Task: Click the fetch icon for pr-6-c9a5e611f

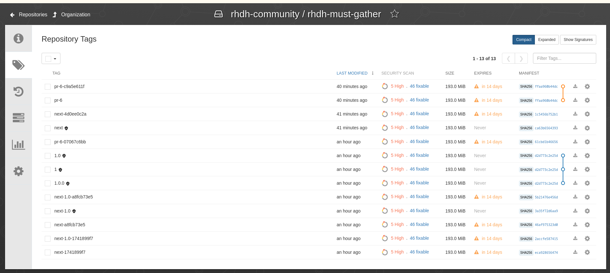Action: (575, 86)
